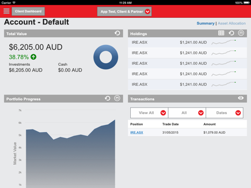Open the hamburger menu icon
This screenshot has height=188, width=251.
(6, 11)
